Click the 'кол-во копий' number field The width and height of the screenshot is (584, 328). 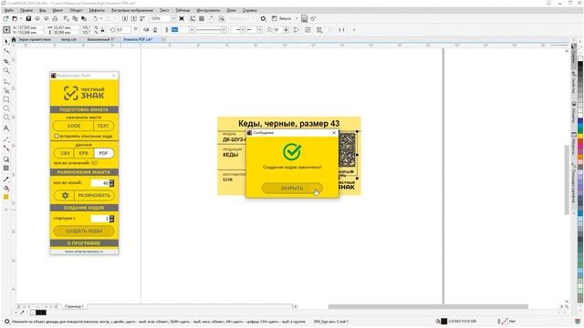pyautogui.click(x=100, y=183)
